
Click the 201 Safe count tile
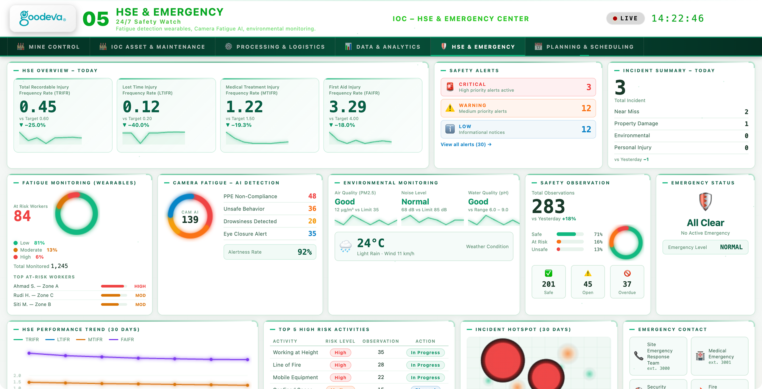[549, 282]
